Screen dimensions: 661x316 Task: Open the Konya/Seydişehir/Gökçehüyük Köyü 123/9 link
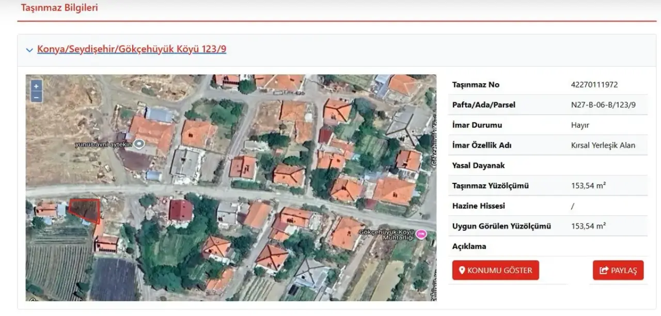tap(132, 50)
